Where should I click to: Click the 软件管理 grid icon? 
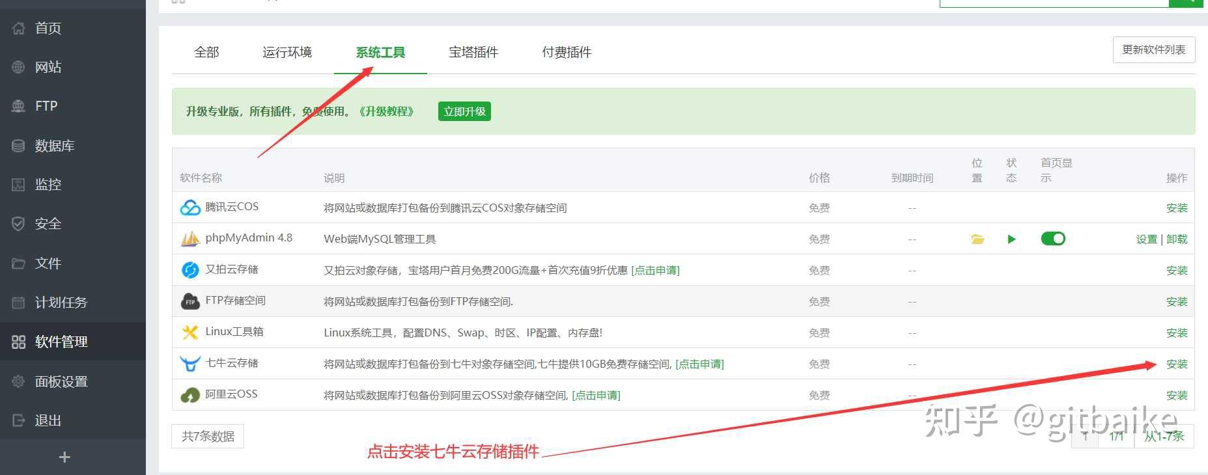pyautogui.click(x=18, y=342)
